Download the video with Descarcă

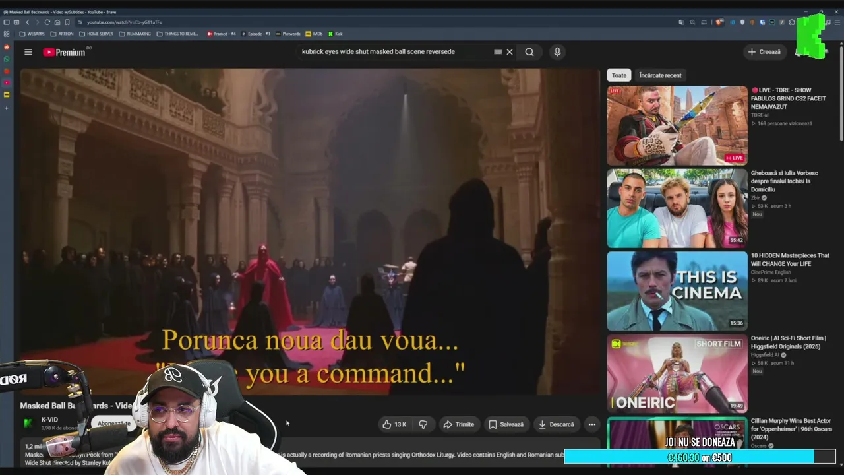[556, 424]
